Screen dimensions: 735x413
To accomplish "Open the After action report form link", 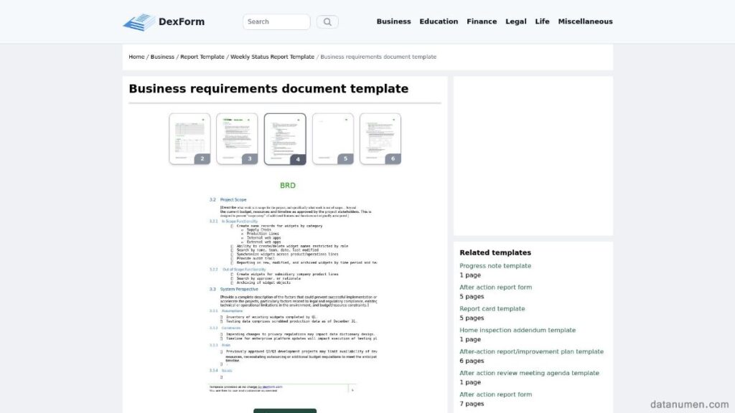I will (x=496, y=287).
